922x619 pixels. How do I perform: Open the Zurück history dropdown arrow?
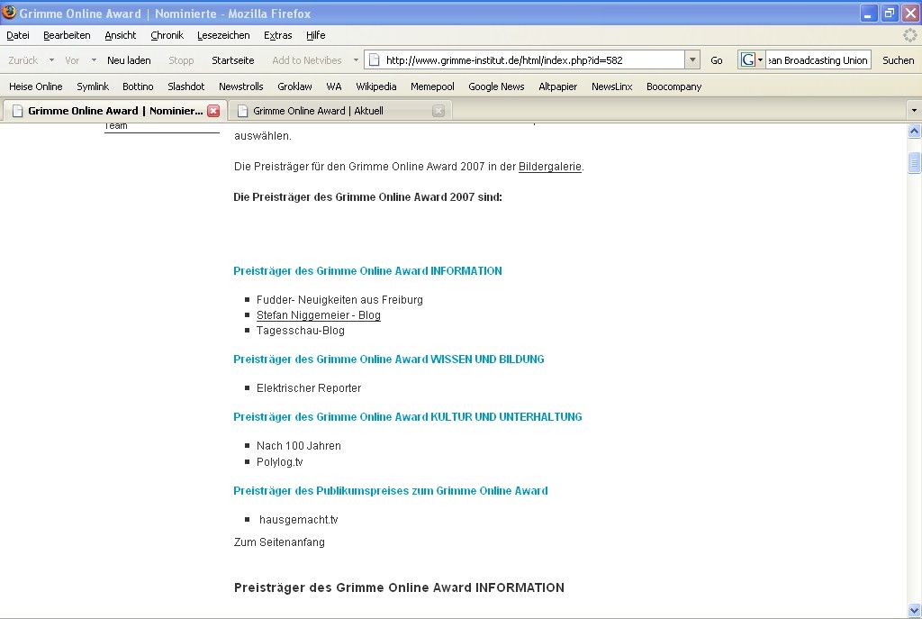[x=51, y=60]
